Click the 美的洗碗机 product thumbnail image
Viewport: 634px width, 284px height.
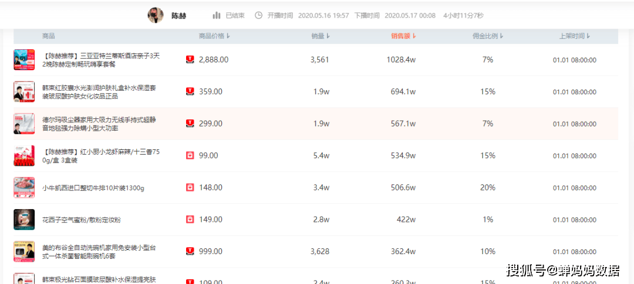pyautogui.click(x=24, y=251)
